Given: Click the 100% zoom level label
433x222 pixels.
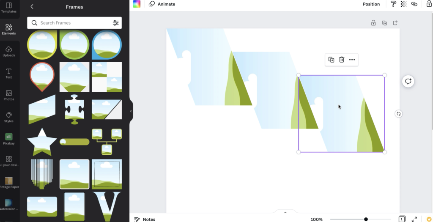Looking at the screenshot, I should 316,219.
